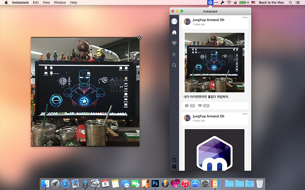
Task: Open options for the 3 days ago post
Action: point(245,18)
